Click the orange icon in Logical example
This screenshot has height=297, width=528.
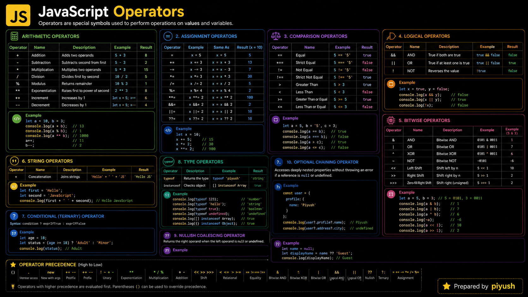click(x=391, y=84)
